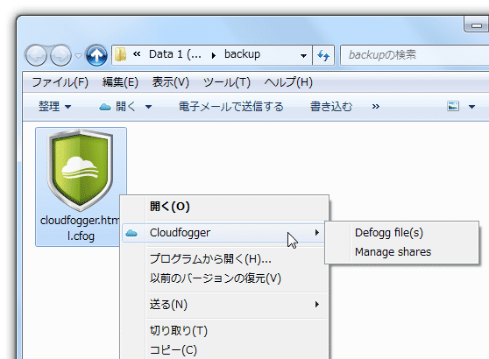
Task: Click the folder icon in the address bar
Action: click(x=120, y=55)
